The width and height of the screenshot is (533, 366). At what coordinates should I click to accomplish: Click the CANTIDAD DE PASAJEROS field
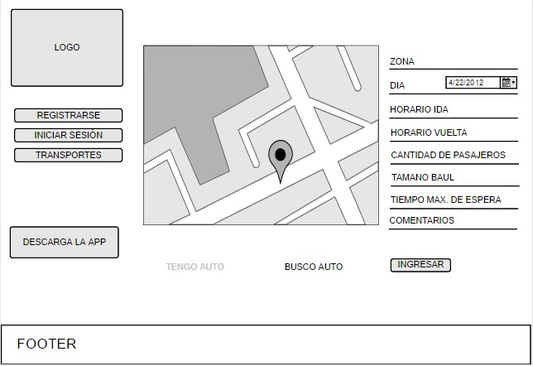click(x=453, y=155)
